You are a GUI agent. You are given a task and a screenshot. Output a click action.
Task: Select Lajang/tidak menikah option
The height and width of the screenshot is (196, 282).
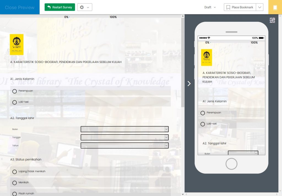tap(90, 172)
